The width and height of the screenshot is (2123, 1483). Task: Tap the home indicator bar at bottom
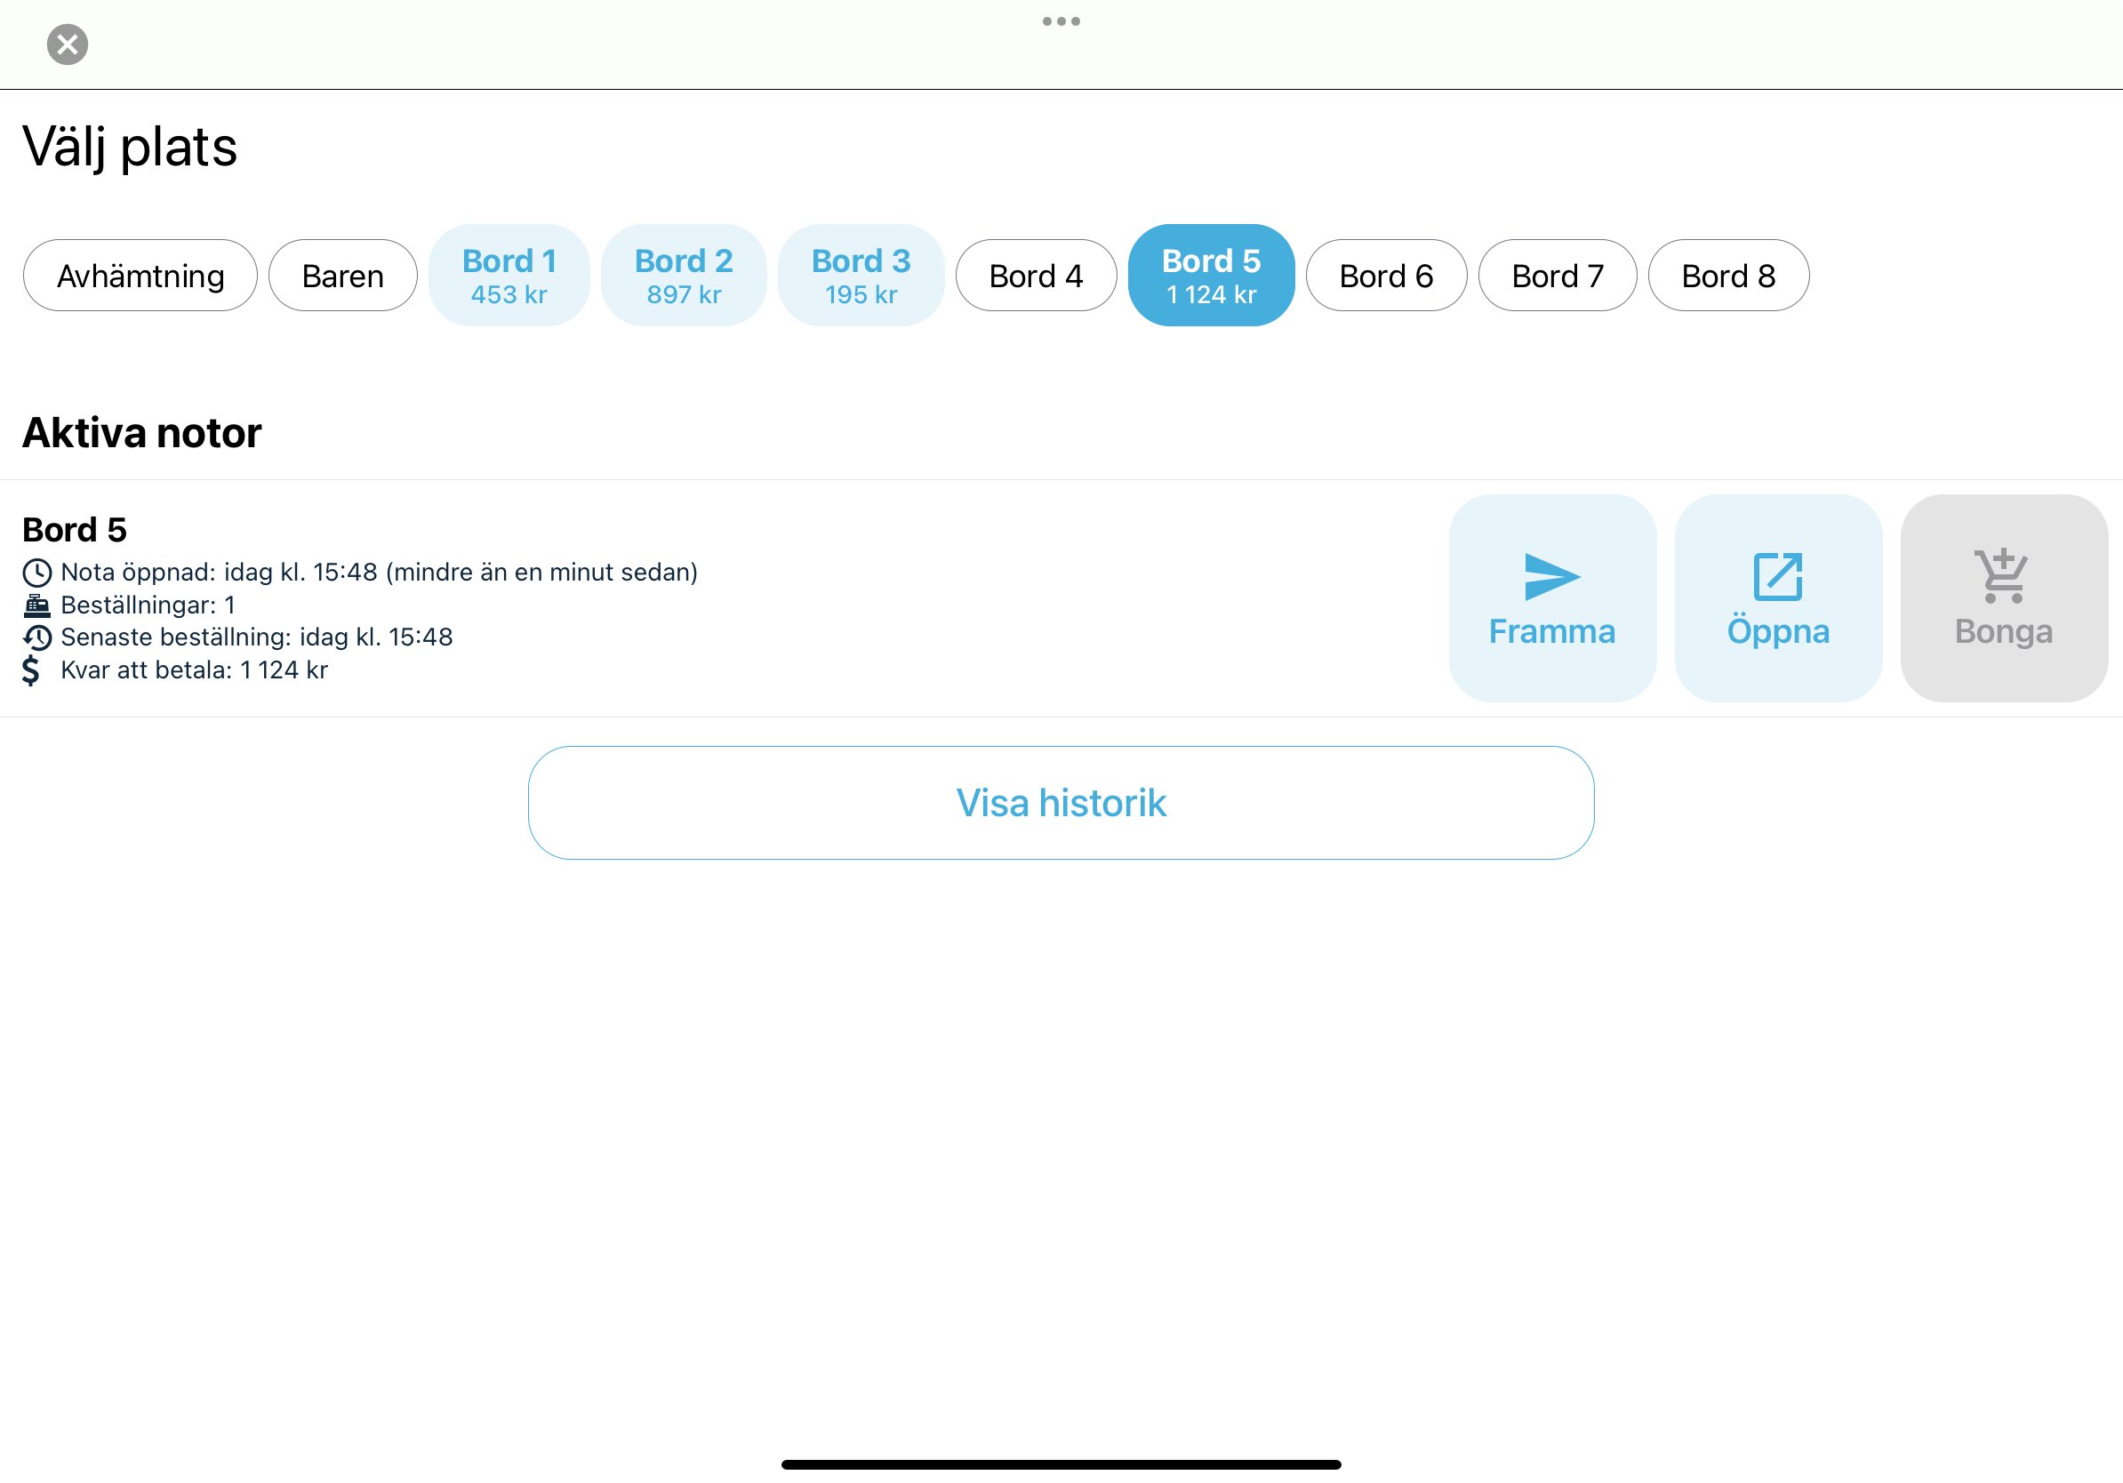coord(1061,1464)
